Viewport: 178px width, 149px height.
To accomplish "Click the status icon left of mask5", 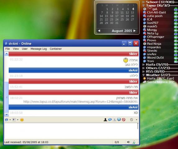I will point(144,26).
